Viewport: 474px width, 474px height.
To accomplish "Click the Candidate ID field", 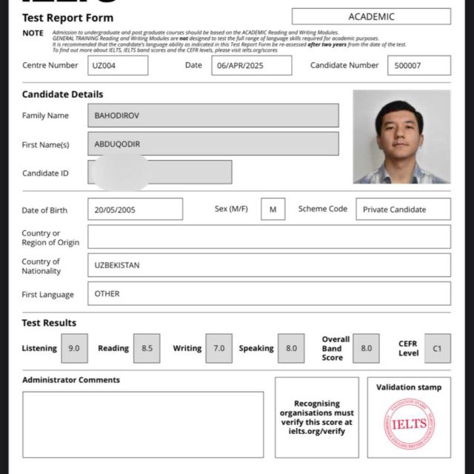I will pos(160,173).
